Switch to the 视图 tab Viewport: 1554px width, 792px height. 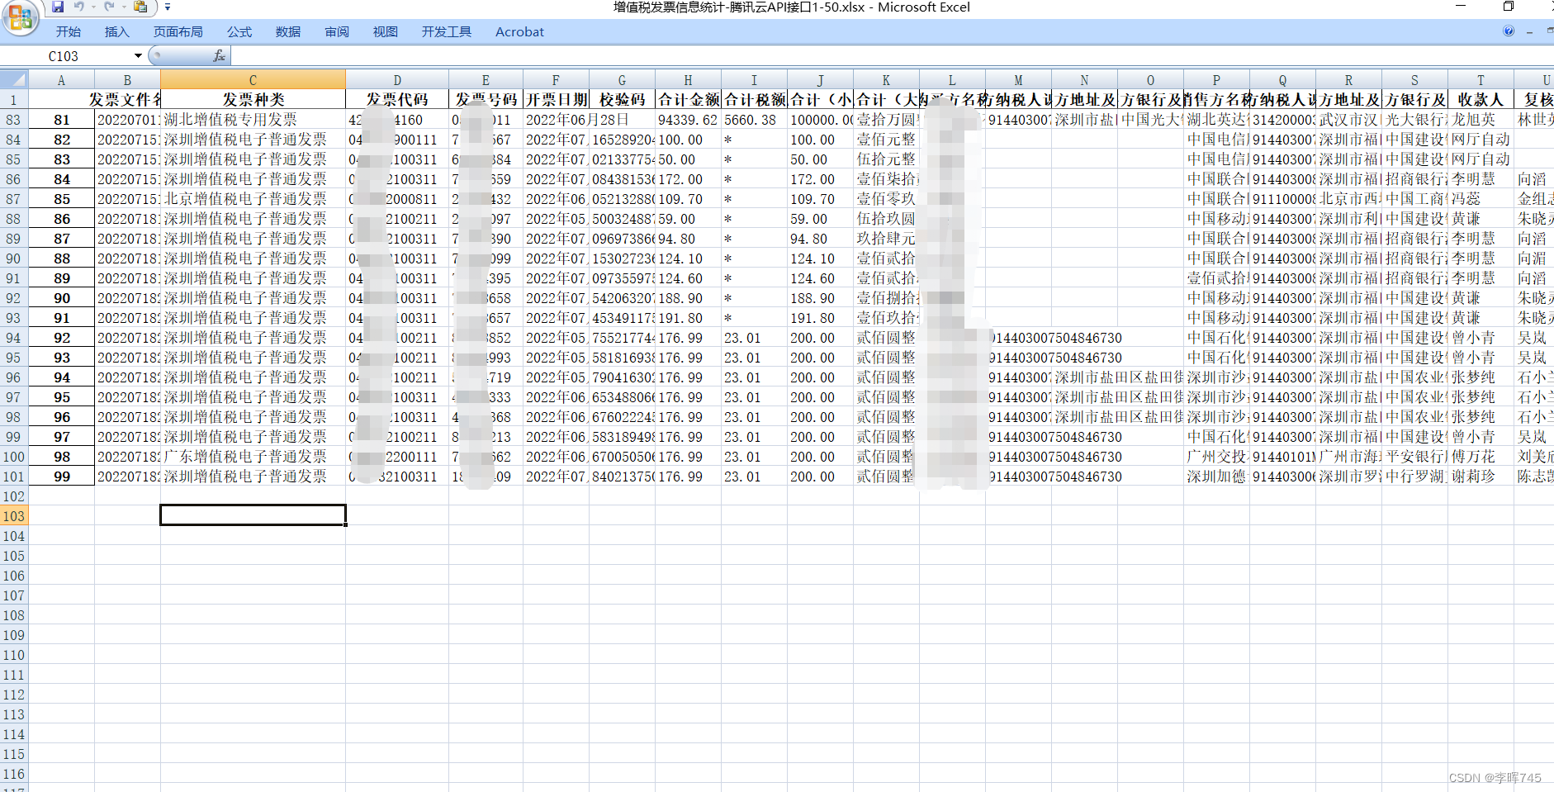[x=386, y=32]
